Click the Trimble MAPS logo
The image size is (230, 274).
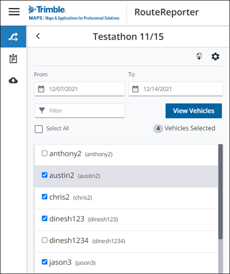pyautogui.click(x=74, y=13)
